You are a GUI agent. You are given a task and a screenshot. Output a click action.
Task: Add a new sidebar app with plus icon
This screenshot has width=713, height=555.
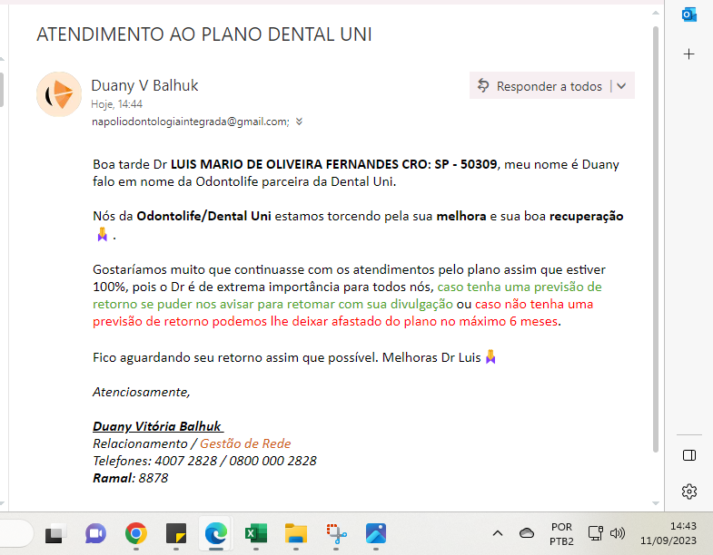pos(688,54)
